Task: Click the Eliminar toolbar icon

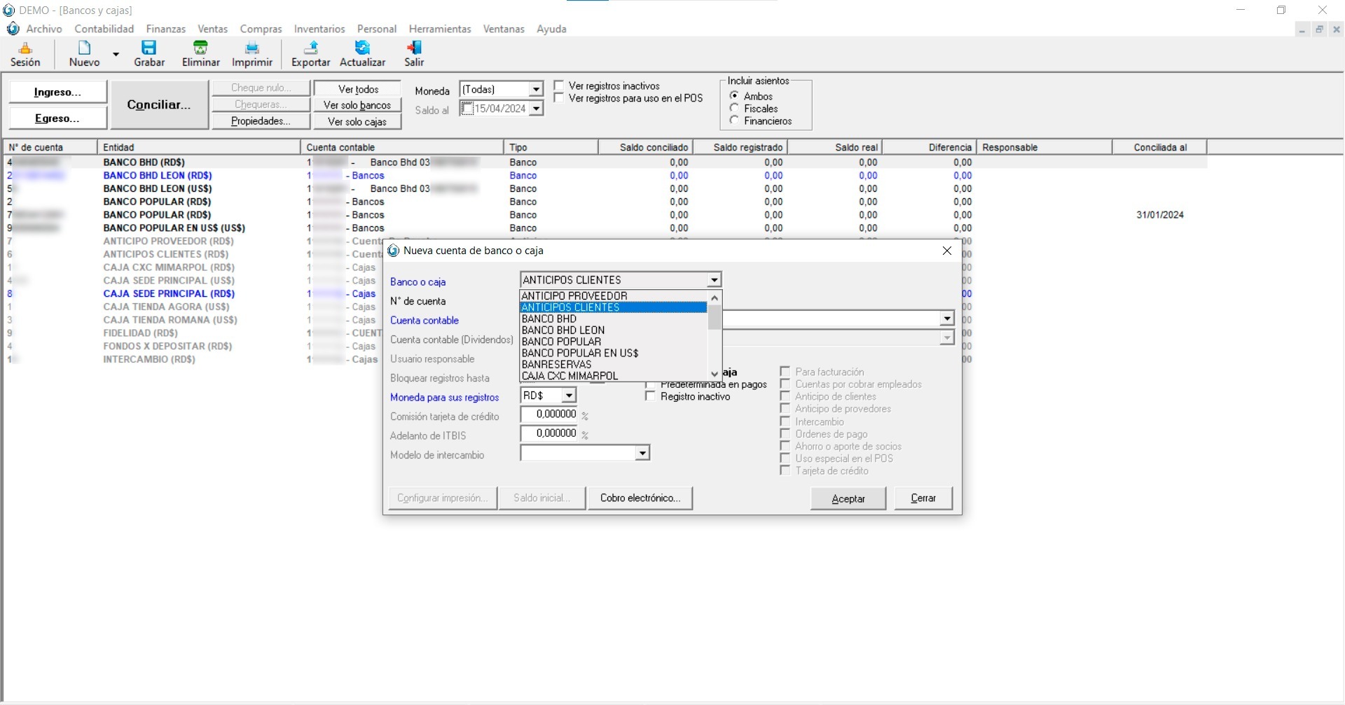Action: (200, 48)
